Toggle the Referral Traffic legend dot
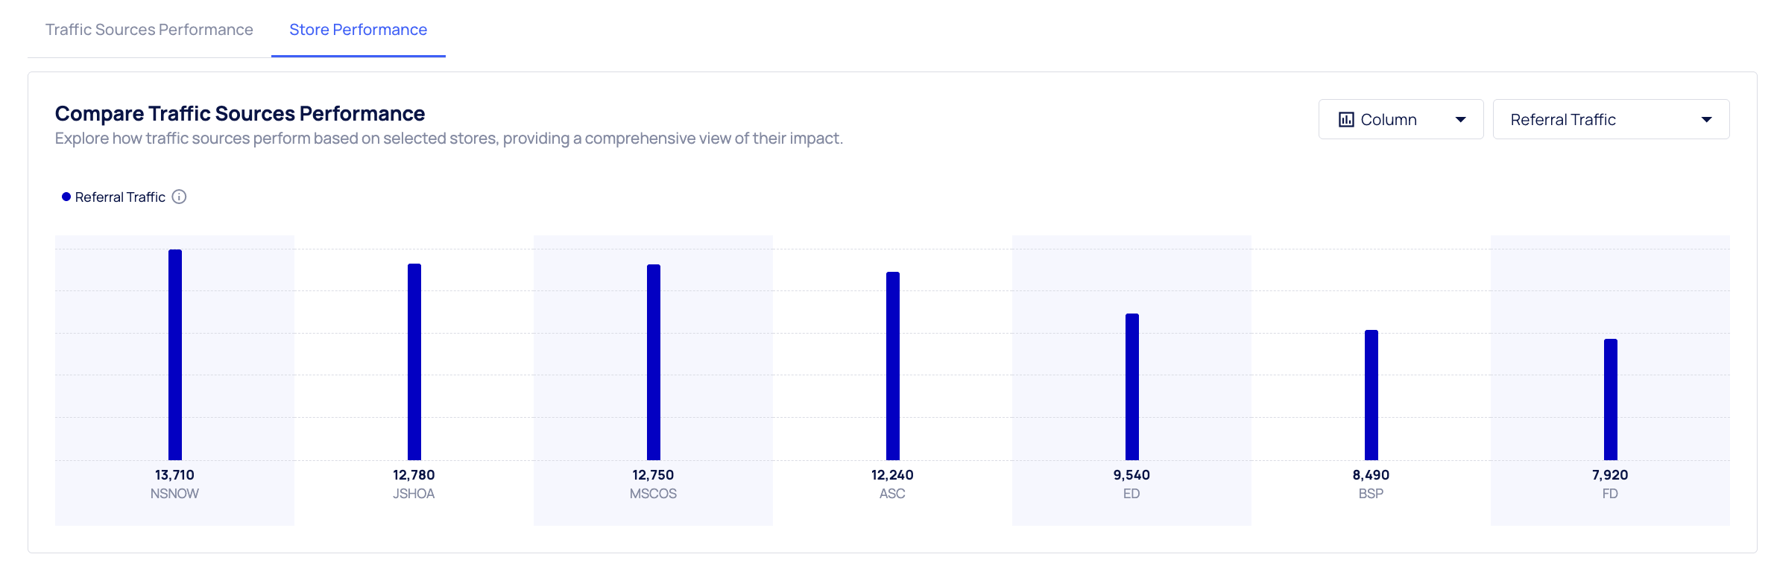Image resolution: width=1774 pixels, height=563 pixels. pyautogui.click(x=66, y=197)
